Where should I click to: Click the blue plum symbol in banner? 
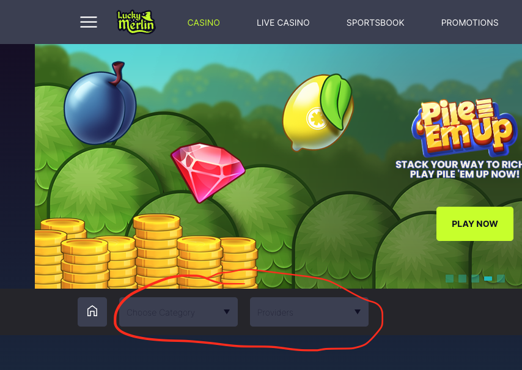click(x=100, y=104)
